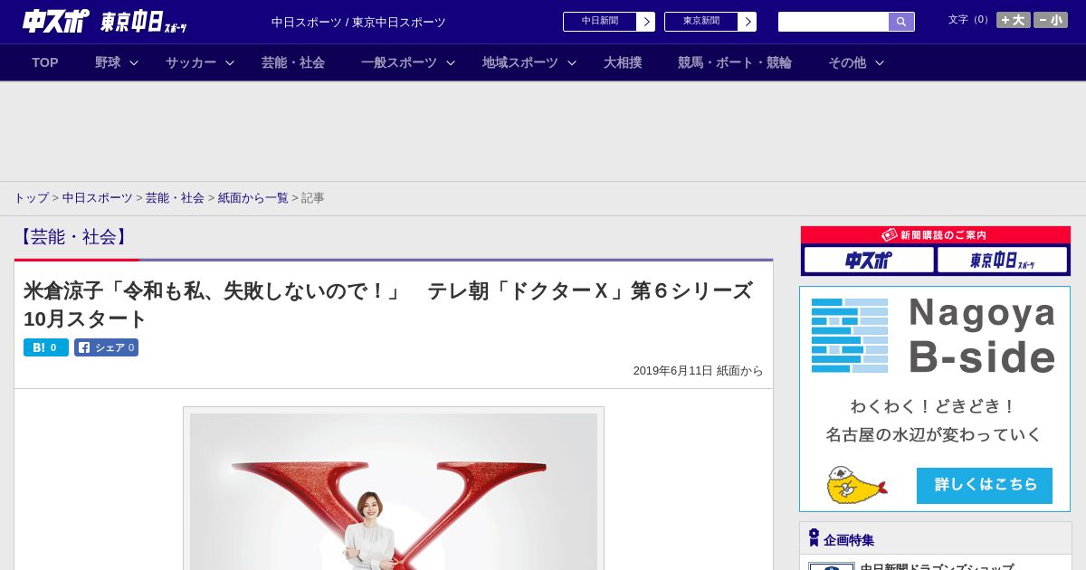The width and height of the screenshot is (1086, 570).
Task: Click the 中日スポーツ breadcrumb link
Action: (98, 197)
